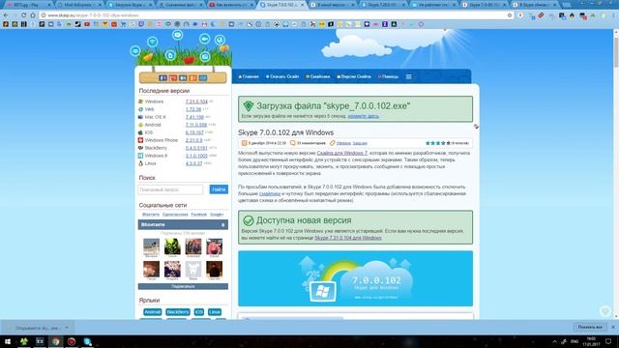Click the Google Plus share icon in the sidebar
The height and width of the screenshot is (348, 619).
tap(172, 78)
